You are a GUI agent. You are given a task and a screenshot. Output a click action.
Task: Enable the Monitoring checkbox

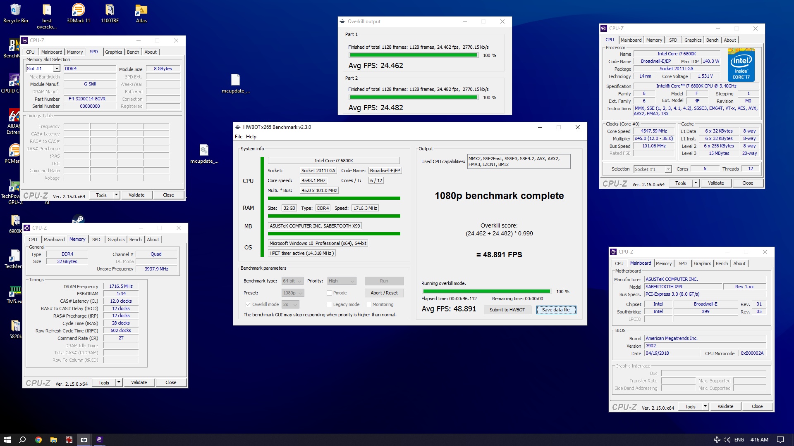click(x=368, y=304)
